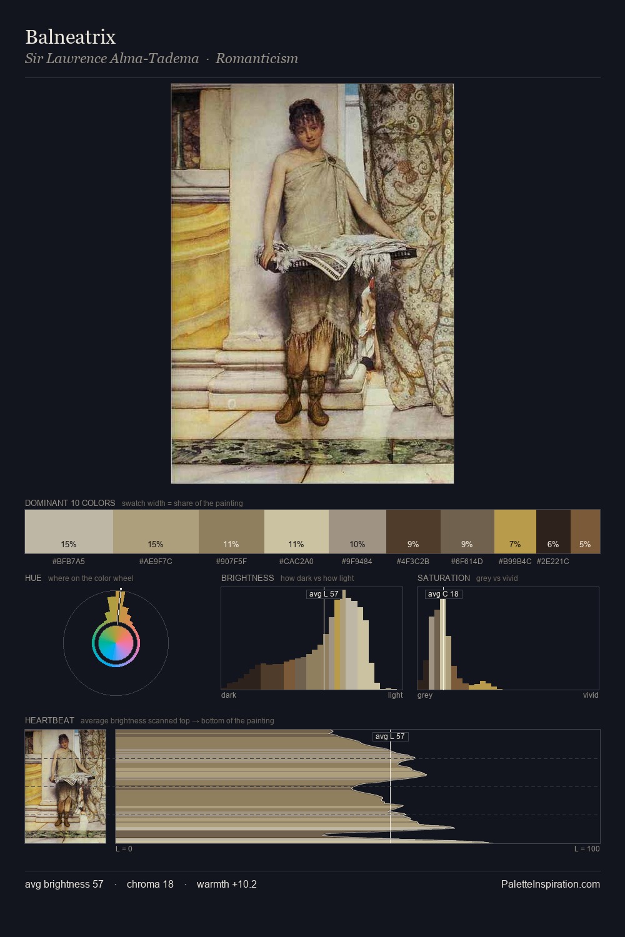Click 'grey vs vivid' caption
The height and width of the screenshot is (937, 625).
tap(497, 578)
